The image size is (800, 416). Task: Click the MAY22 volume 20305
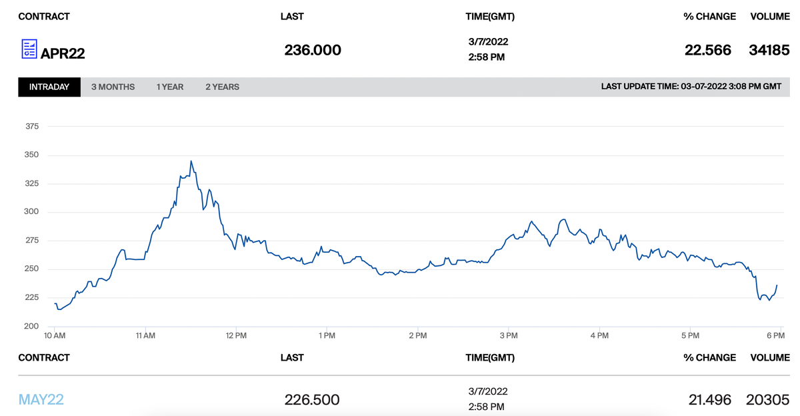coord(769,400)
